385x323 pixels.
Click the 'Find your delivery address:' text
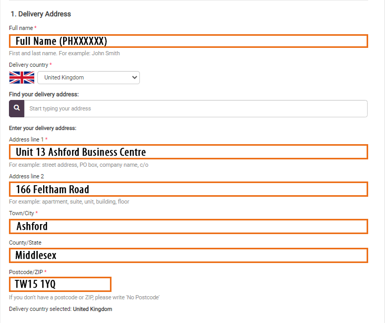pyautogui.click(x=44, y=94)
